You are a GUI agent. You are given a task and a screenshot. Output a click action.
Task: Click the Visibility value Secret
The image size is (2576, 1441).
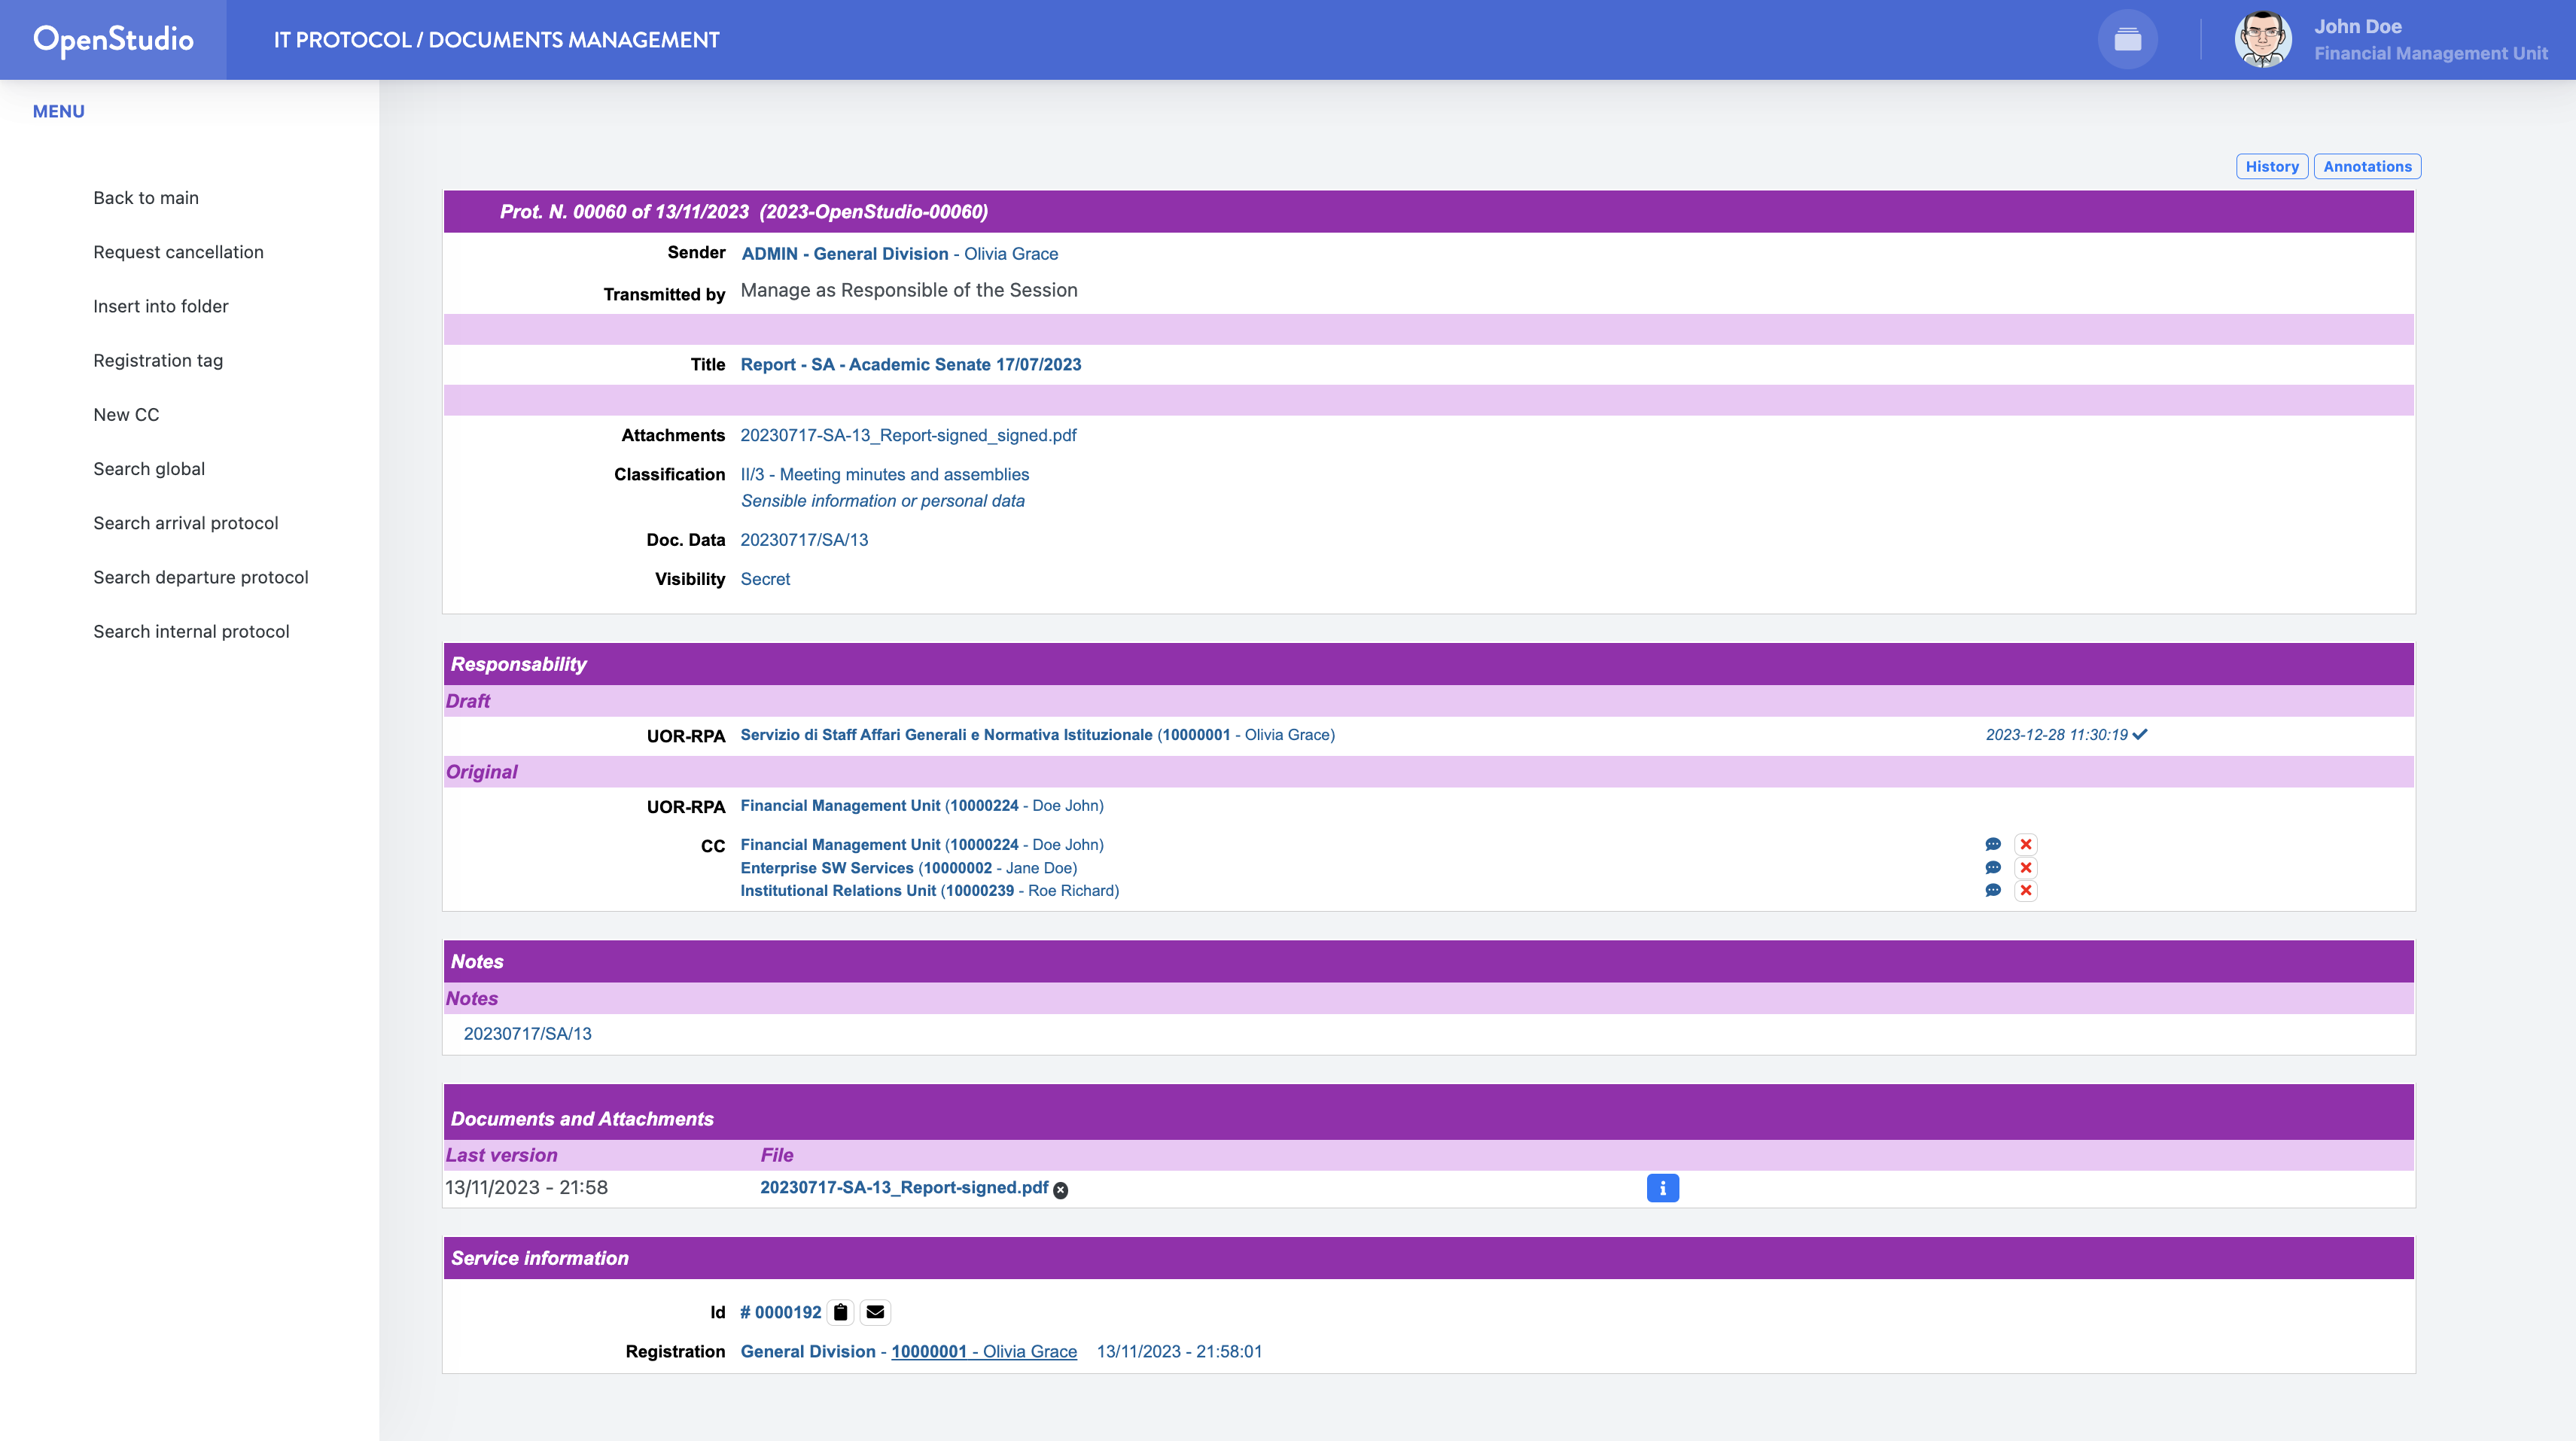[x=765, y=579]
